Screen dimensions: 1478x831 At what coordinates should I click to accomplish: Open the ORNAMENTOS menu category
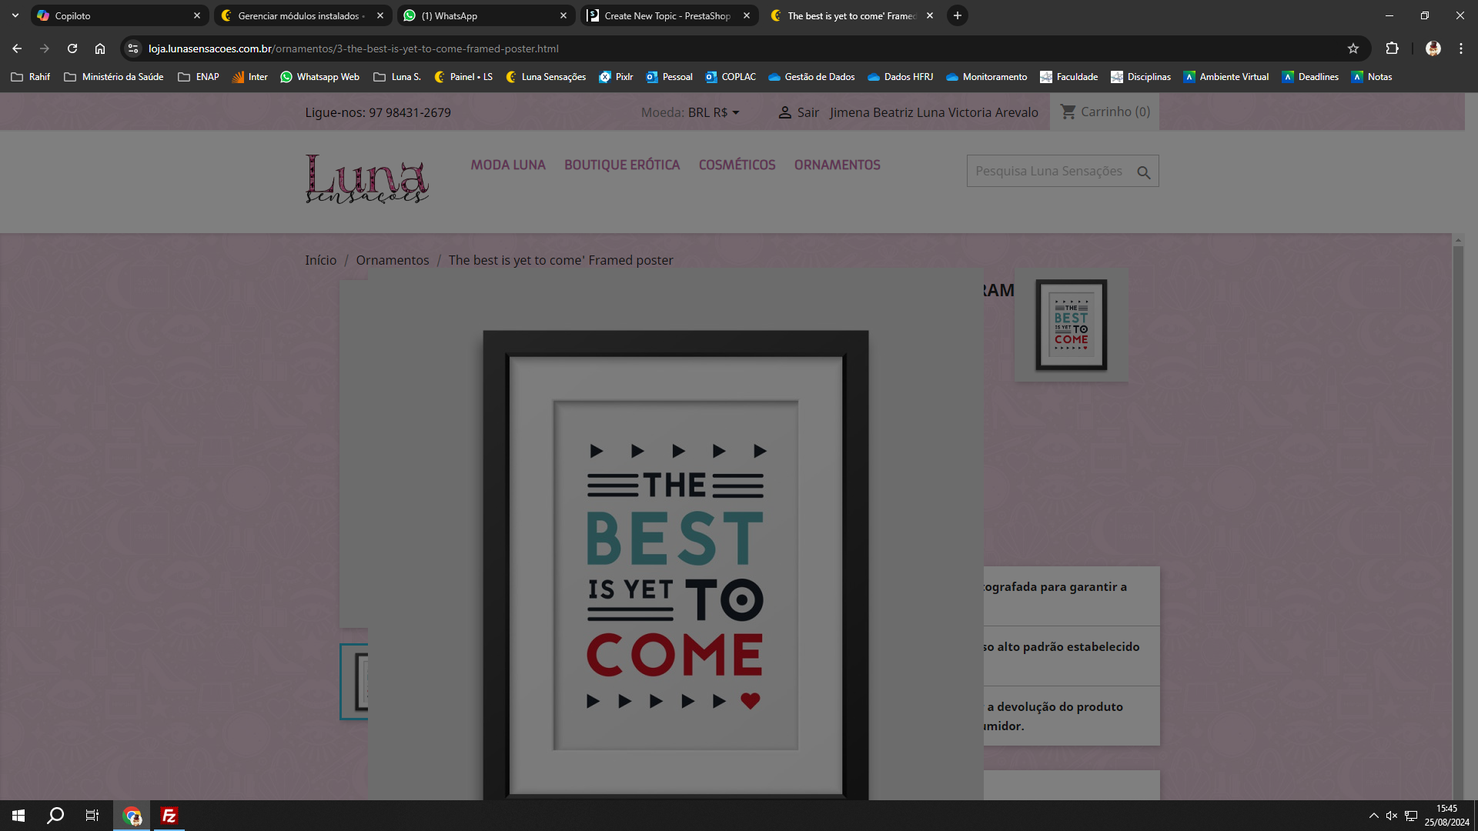837,165
